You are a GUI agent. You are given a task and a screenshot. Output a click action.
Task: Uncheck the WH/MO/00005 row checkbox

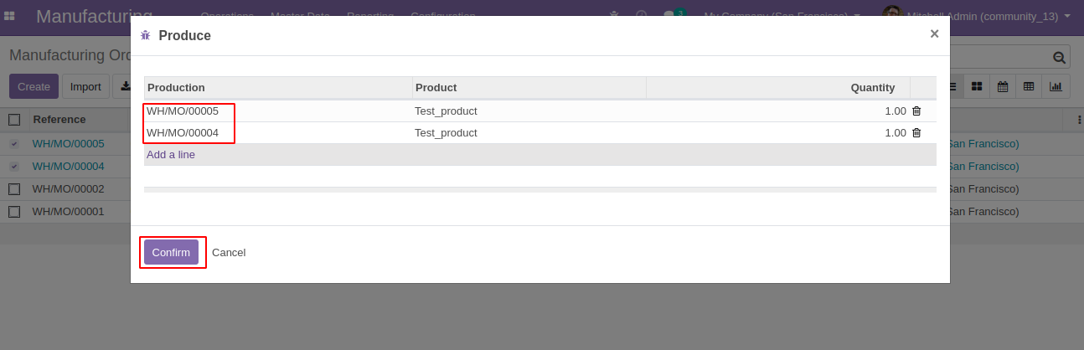pos(14,144)
